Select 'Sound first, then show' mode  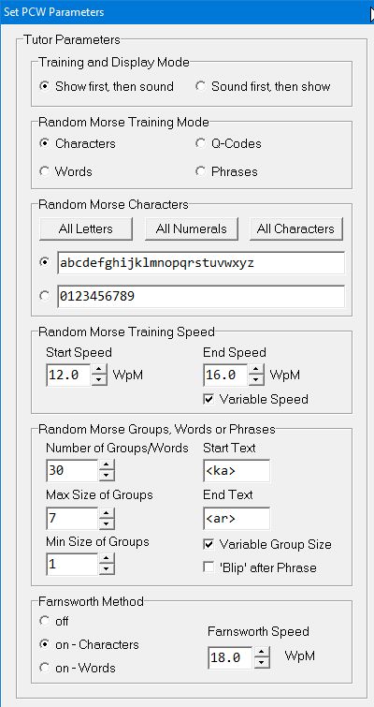tap(264, 86)
